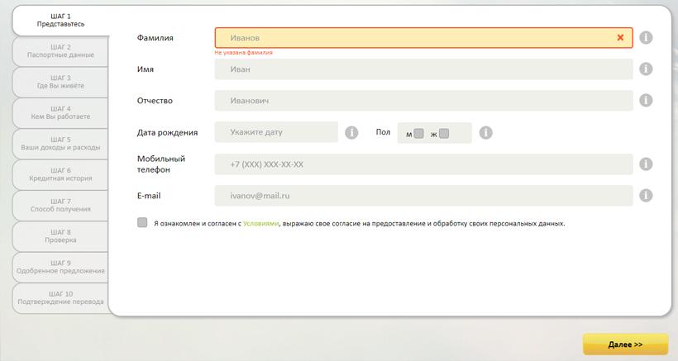
Task: Check the personal data consent checkbox
Action: tap(143, 223)
